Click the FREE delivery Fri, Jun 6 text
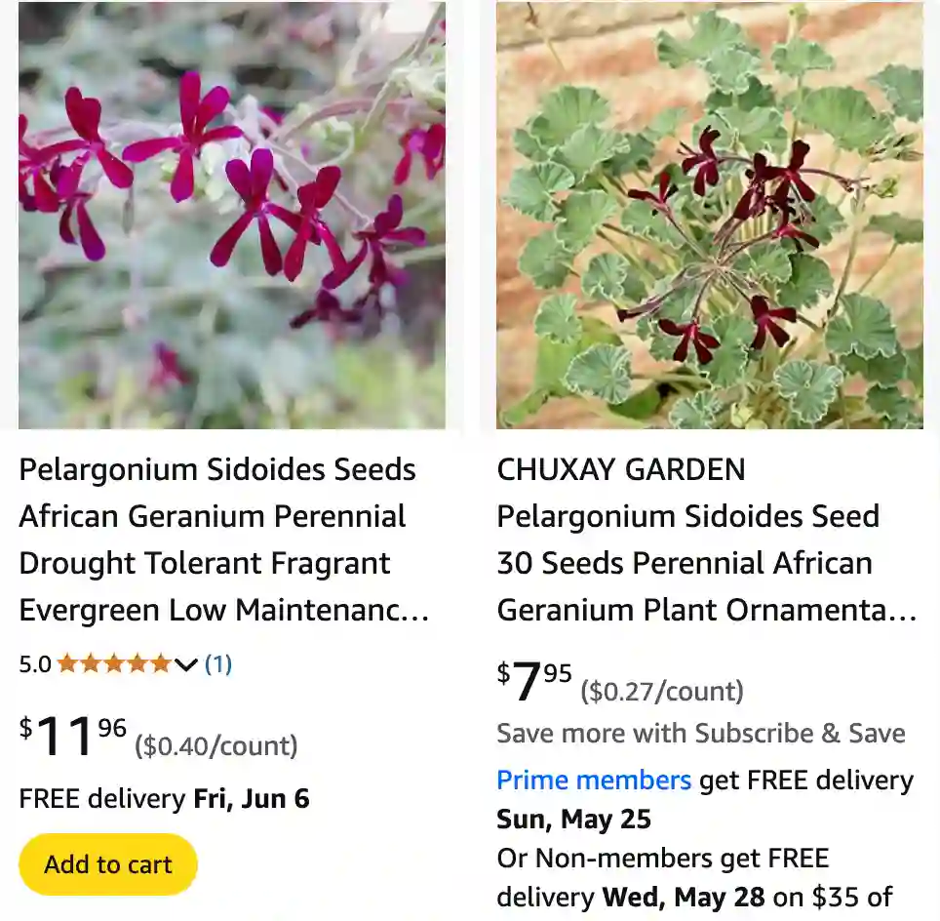This screenshot has width=940, height=921. [164, 799]
